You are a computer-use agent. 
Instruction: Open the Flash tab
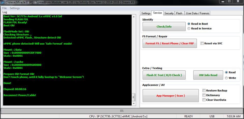point(179,13)
